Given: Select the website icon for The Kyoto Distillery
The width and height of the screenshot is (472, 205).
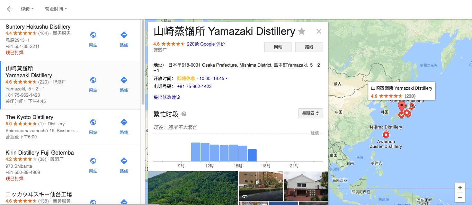Looking at the screenshot, I should click(93, 122).
